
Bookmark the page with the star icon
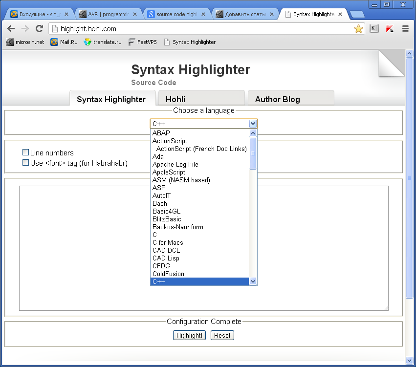(358, 29)
